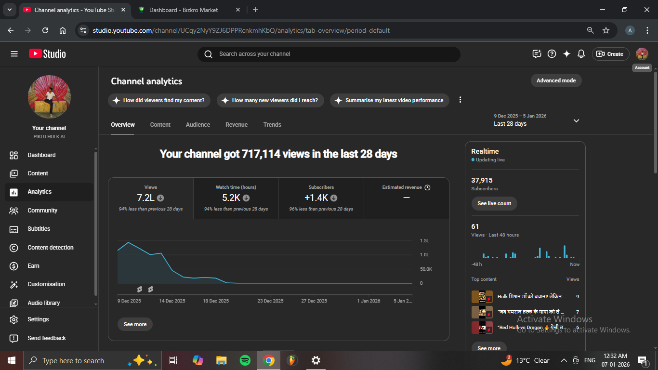The image size is (658, 370).
Task: Click the Customisation wand icon
Action: [x=14, y=284]
